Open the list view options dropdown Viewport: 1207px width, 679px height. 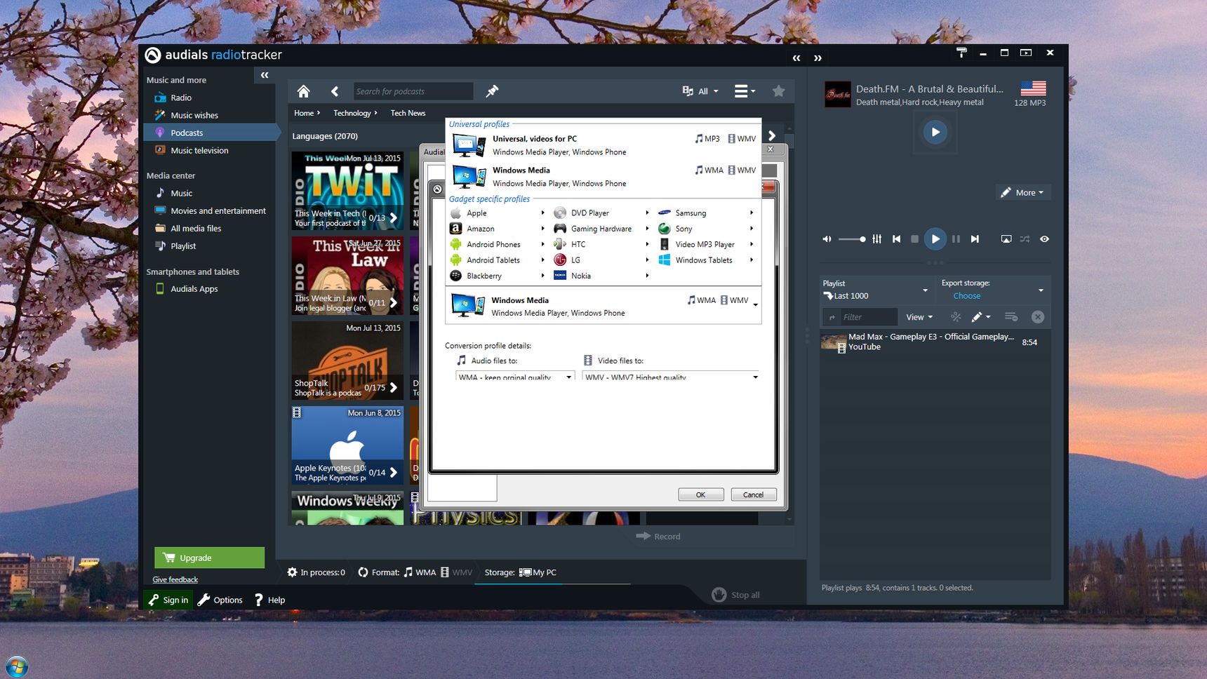(745, 91)
